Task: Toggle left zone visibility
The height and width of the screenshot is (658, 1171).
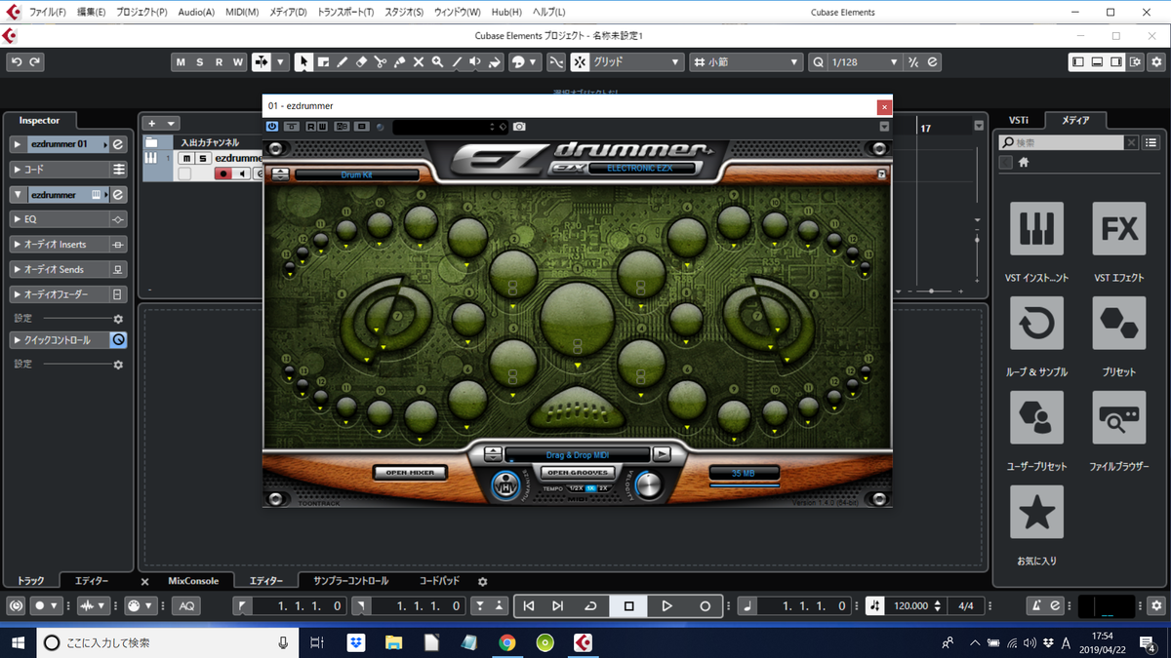Action: 1078,62
